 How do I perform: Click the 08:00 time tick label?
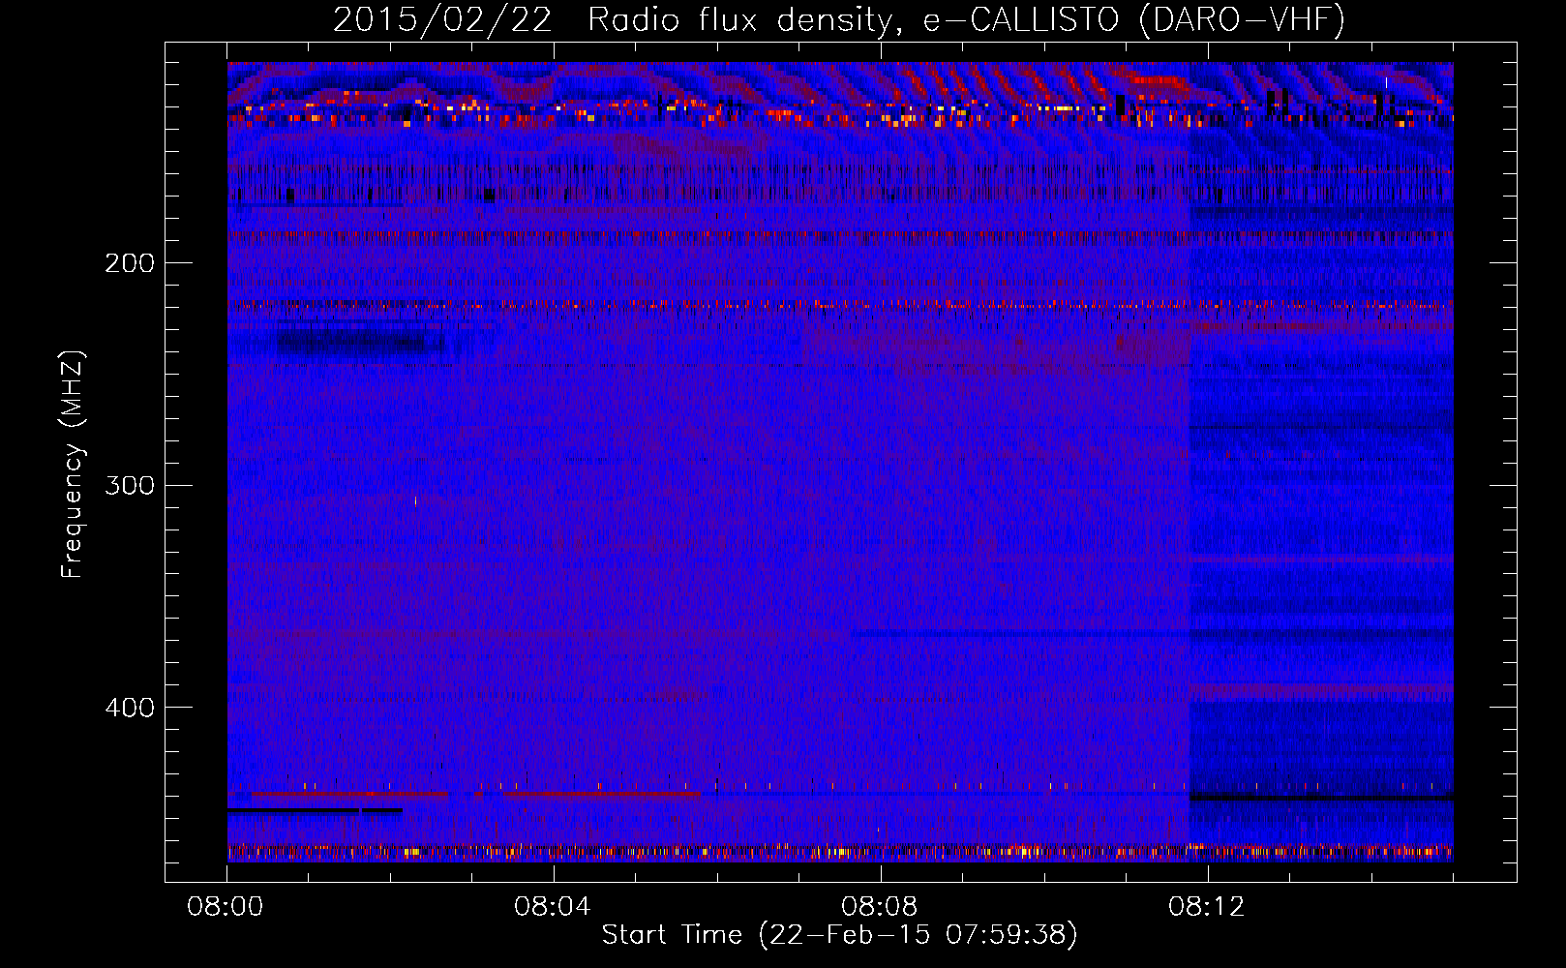click(226, 907)
